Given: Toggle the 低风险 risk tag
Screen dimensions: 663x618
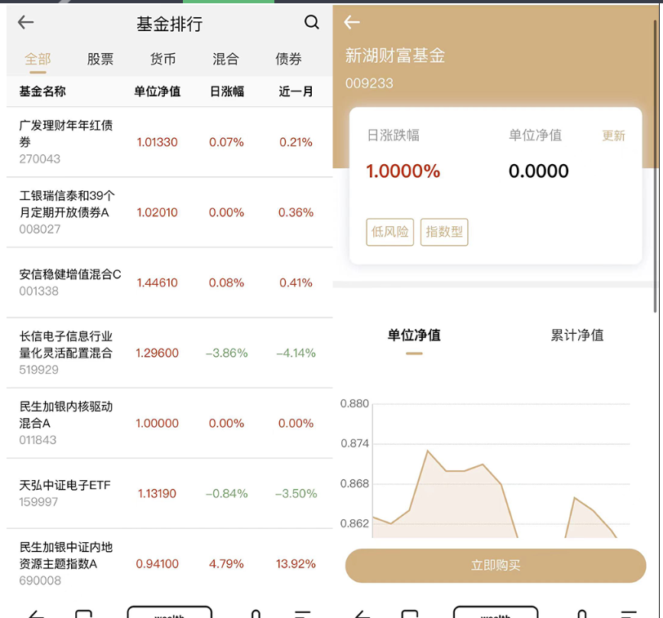Looking at the screenshot, I should pyautogui.click(x=389, y=232).
